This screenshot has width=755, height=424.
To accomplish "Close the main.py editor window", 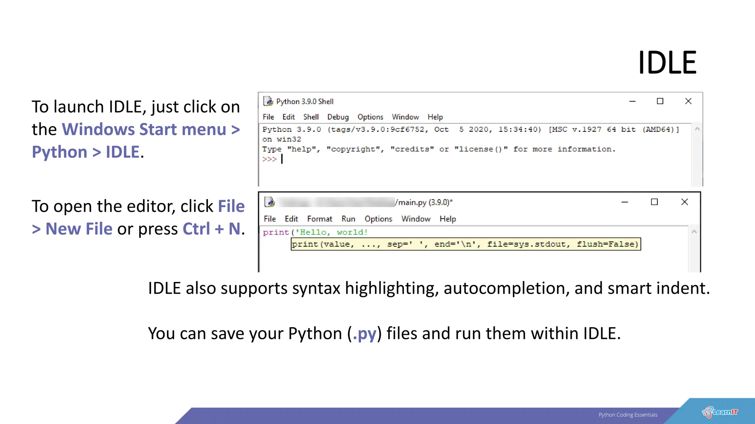I will click(x=685, y=202).
